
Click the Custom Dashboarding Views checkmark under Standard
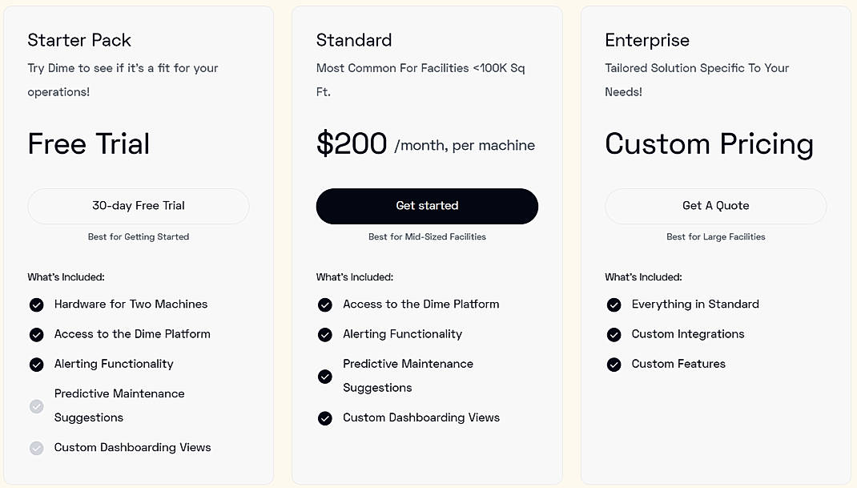[x=325, y=417]
